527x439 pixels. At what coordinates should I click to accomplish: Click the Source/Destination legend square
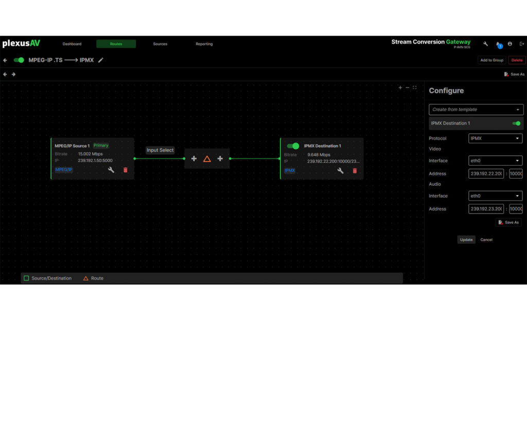tap(26, 278)
